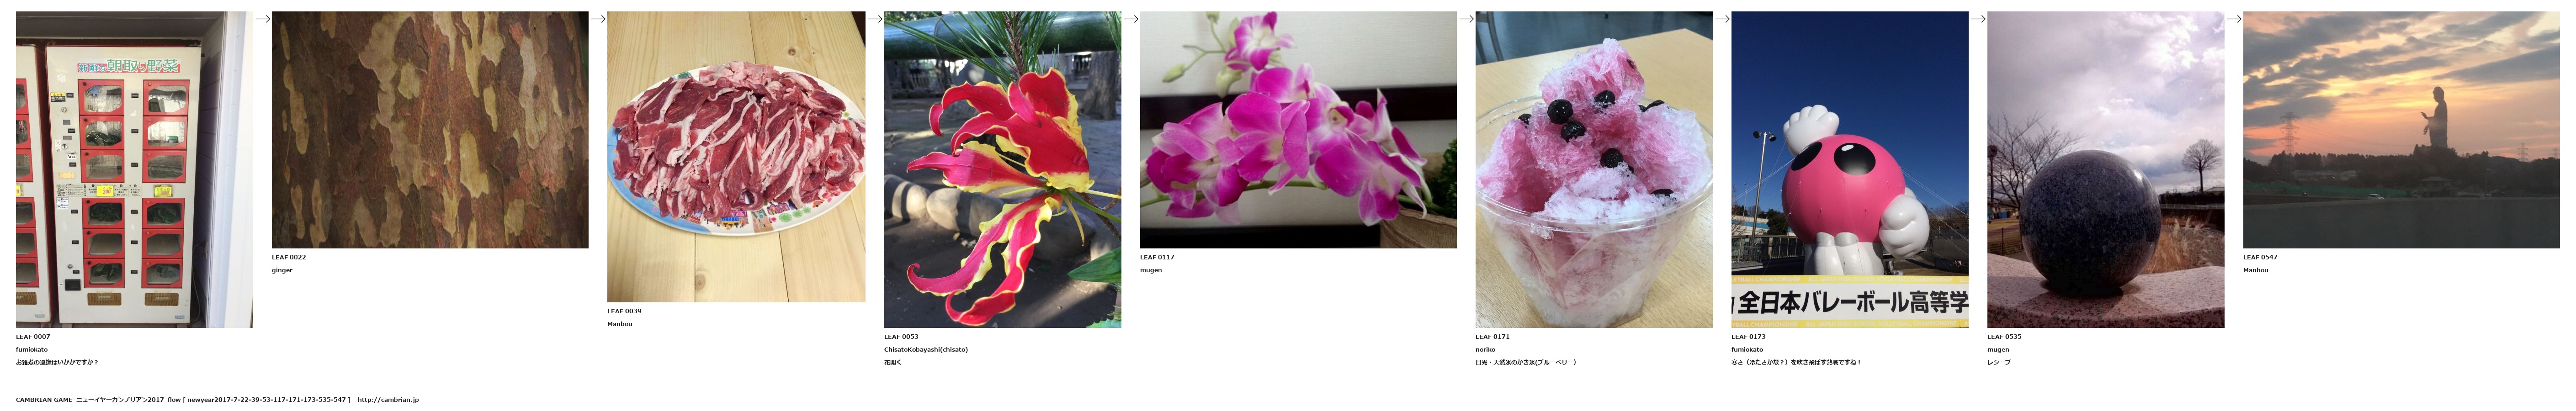
Task: Click the arrow before the lily photo
Action: 875,18
